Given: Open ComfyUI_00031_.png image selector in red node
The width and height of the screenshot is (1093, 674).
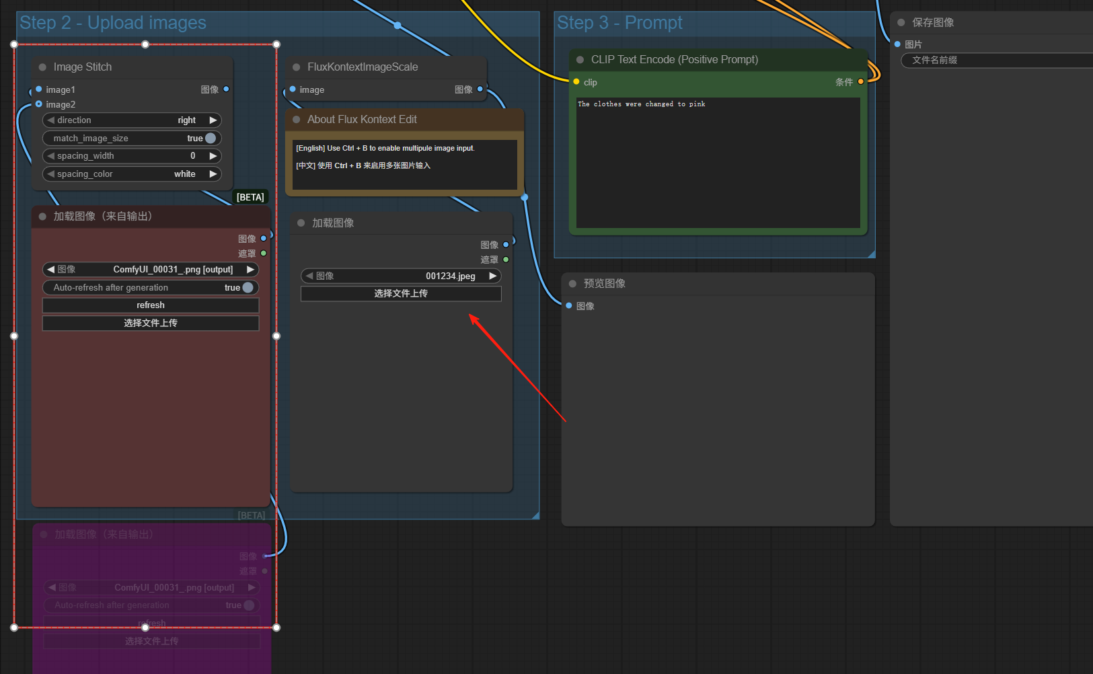Looking at the screenshot, I should [x=173, y=269].
